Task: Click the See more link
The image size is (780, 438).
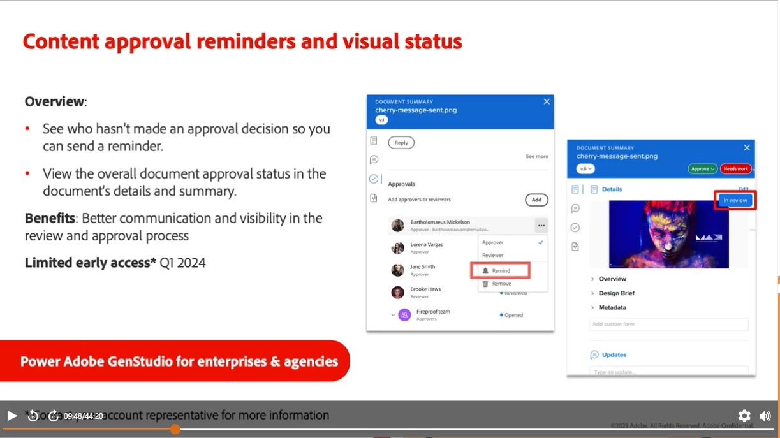Action: pyautogui.click(x=536, y=156)
